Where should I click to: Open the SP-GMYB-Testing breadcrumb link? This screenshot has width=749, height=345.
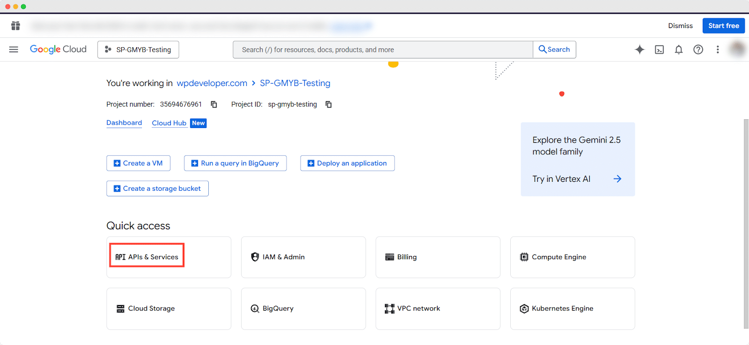tap(295, 83)
